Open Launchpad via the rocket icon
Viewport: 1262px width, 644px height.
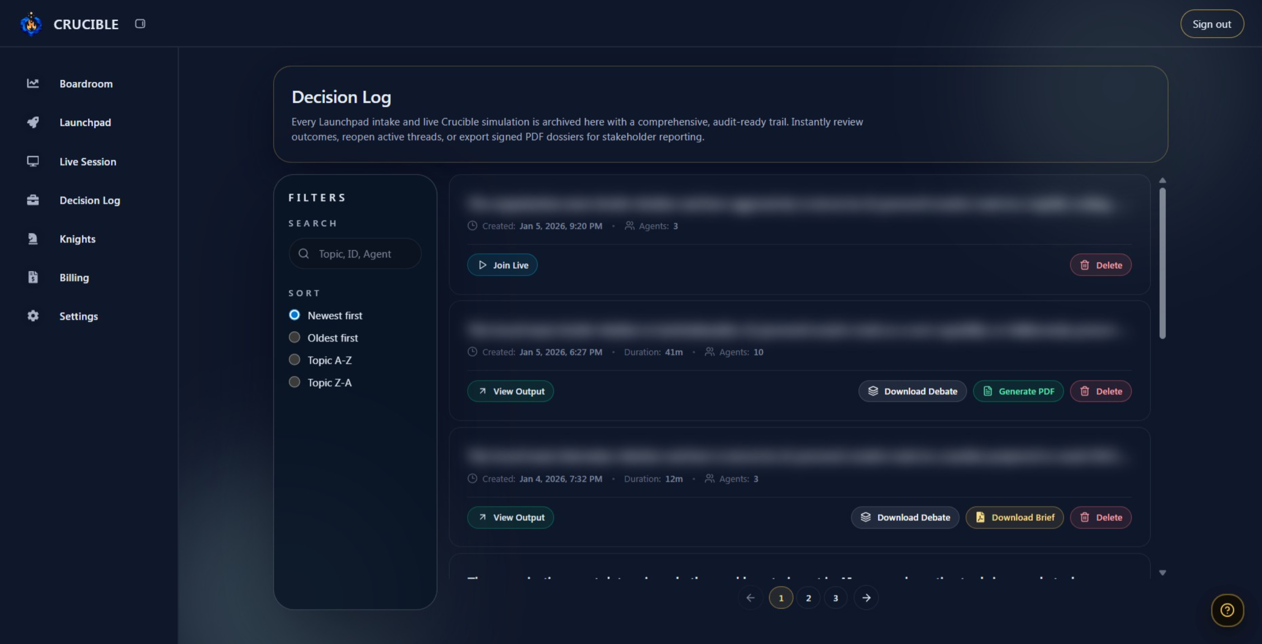pyautogui.click(x=33, y=123)
